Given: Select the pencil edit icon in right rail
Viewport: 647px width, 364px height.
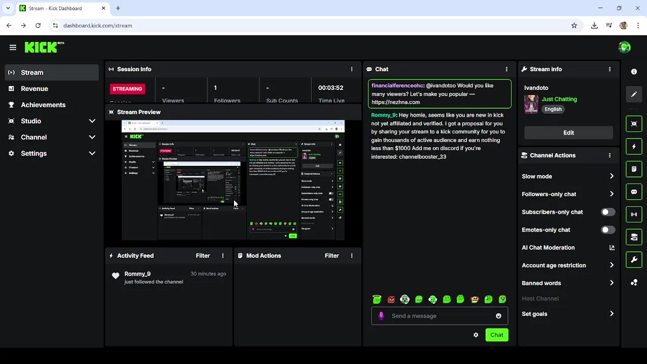Looking at the screenshot, I should pos(634,95).
